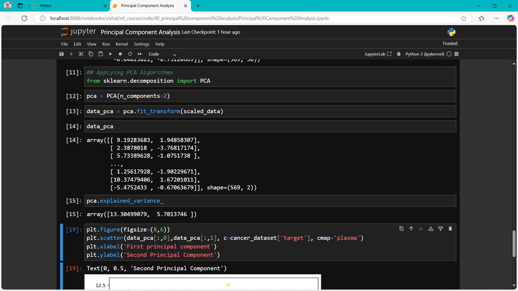Open the Run menu
518x291 pixels.
(x=106, y=44)
